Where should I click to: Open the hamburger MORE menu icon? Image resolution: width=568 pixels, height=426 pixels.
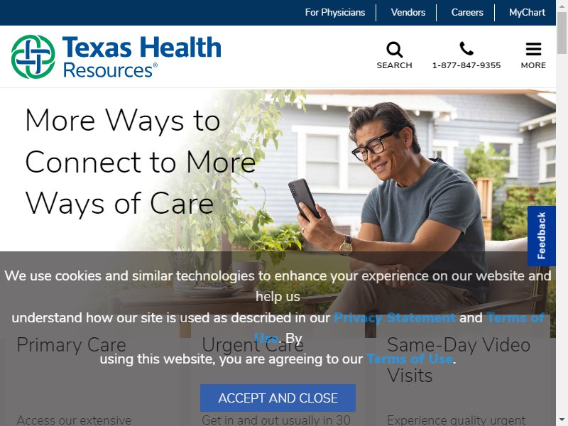click(x=533, y=49)
